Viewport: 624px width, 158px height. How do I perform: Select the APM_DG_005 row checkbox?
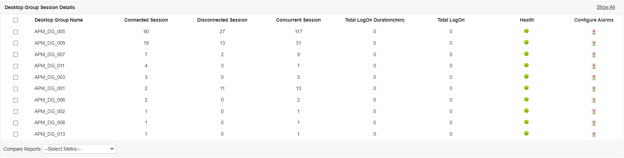pos(16,32)
